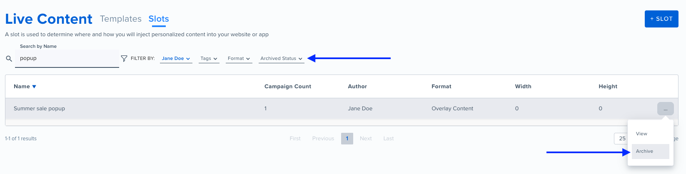Open the Archived Status filter dropdown
The width and height of the screenshot is (686, 174).
282,59
